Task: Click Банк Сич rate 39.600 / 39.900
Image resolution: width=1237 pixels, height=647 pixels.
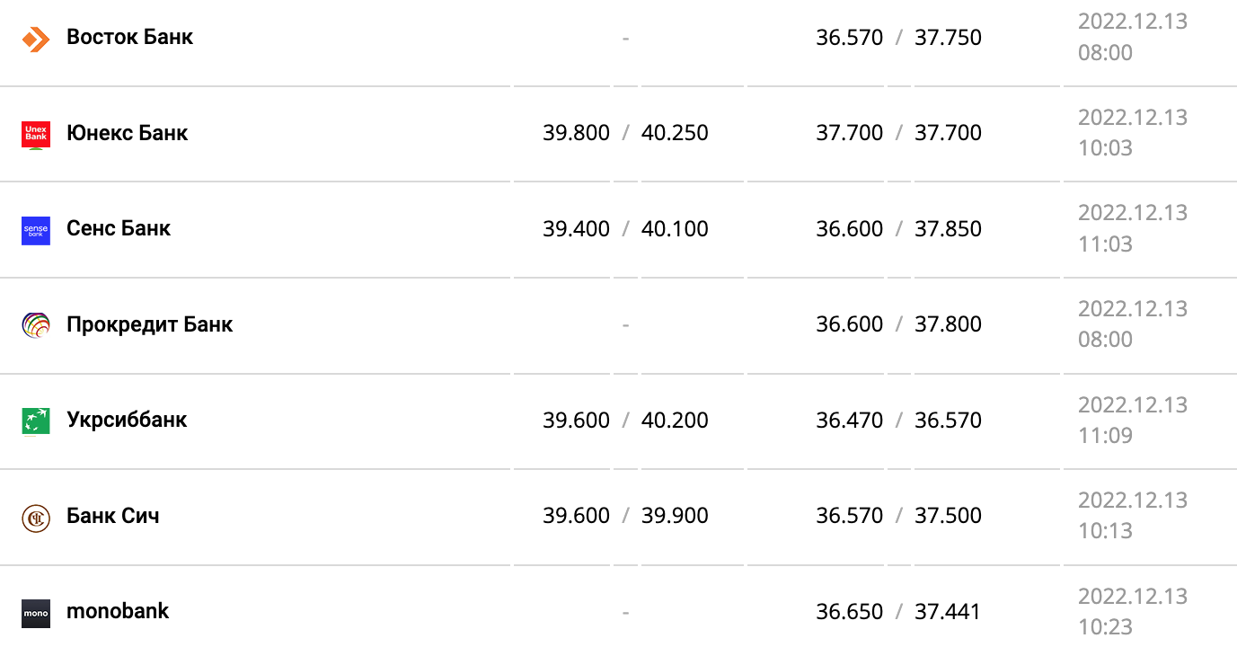Action: click(x=625, y=516)
